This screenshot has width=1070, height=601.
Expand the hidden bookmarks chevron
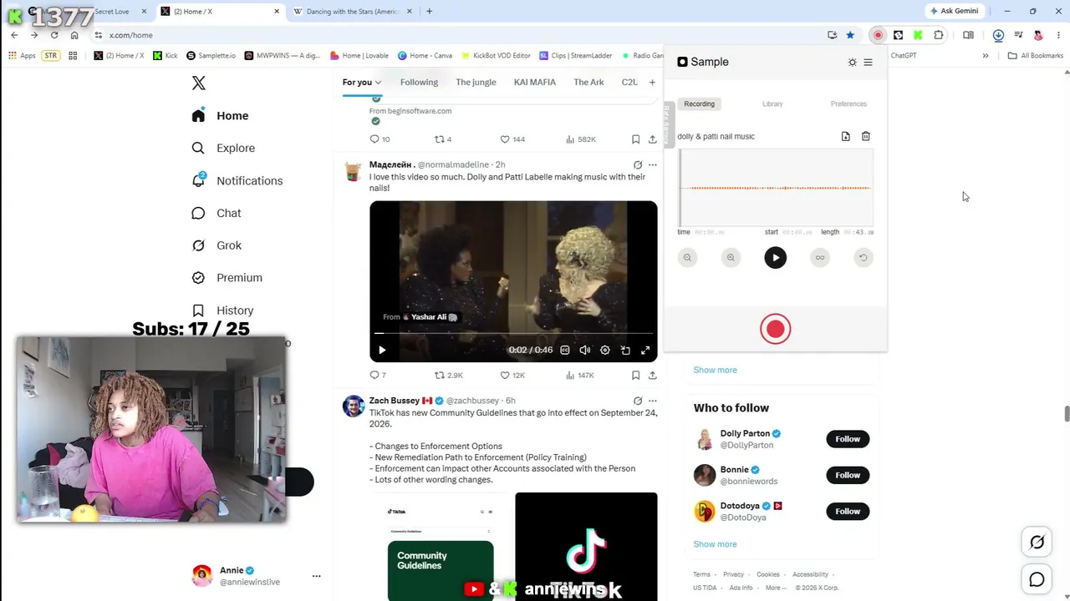coord(986,56)
